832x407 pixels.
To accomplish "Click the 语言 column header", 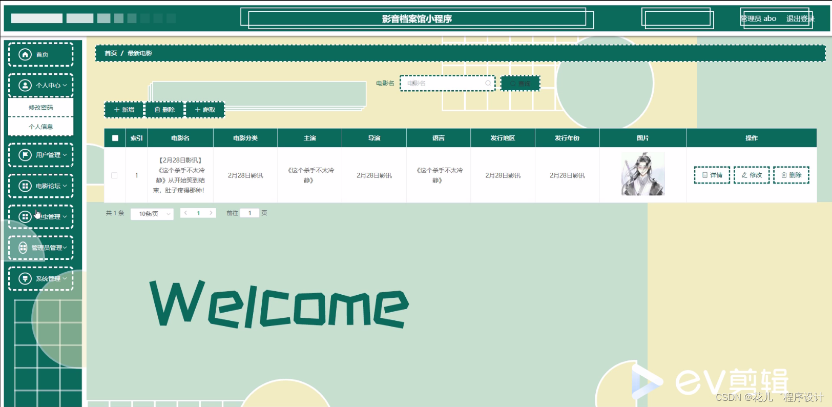I will [439, 138].
